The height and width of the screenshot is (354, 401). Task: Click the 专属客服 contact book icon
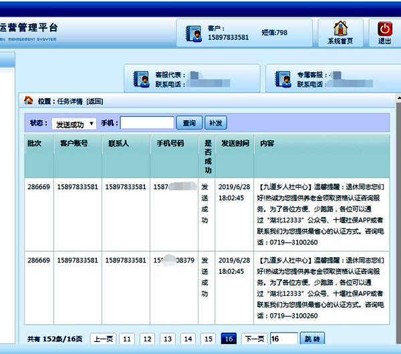tap(283, 79)
